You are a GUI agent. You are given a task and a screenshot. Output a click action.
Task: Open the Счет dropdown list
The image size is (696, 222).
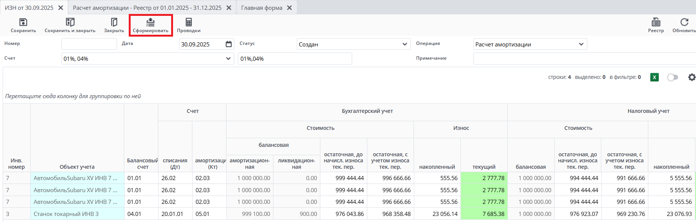[x=228, y=59]
